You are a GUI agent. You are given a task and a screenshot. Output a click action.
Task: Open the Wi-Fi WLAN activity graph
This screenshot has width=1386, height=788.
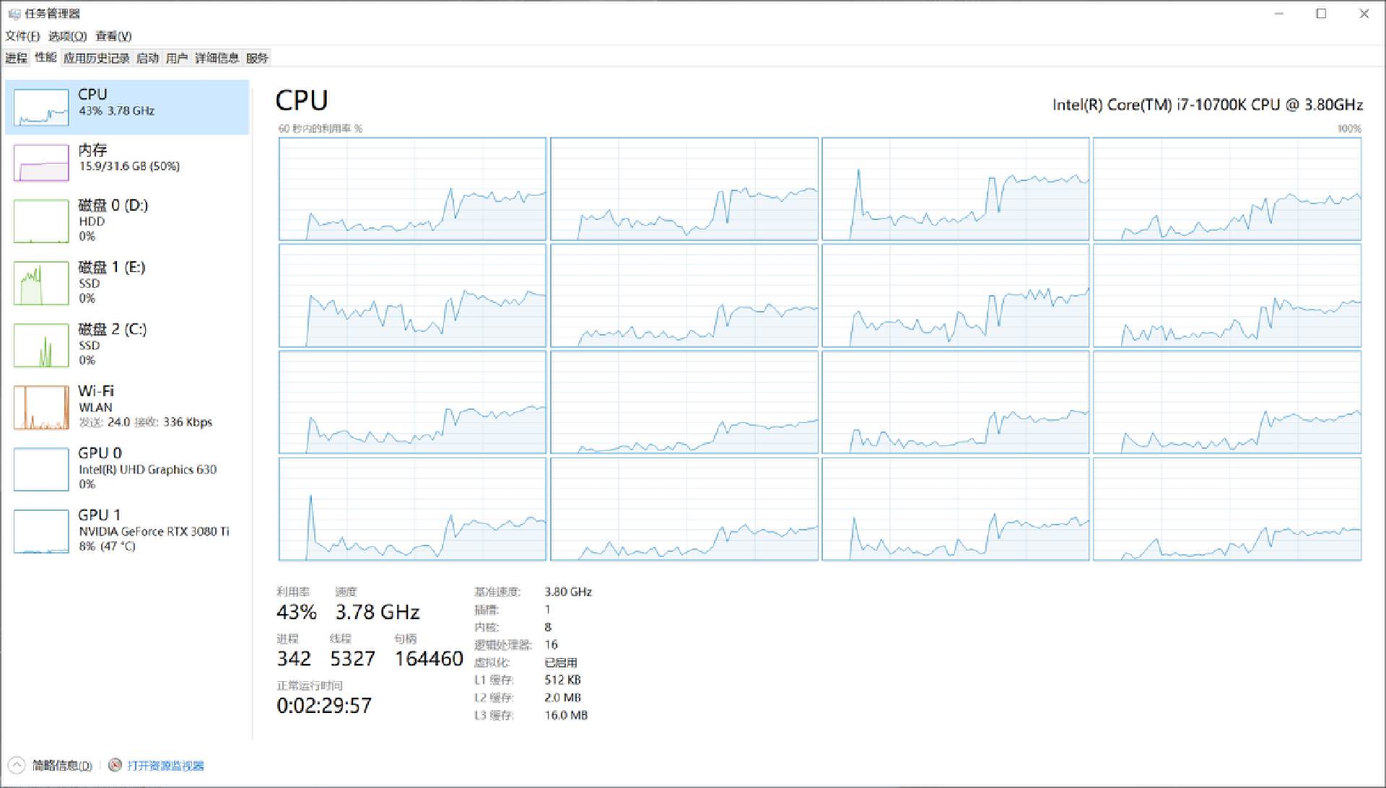coord(41,407)
